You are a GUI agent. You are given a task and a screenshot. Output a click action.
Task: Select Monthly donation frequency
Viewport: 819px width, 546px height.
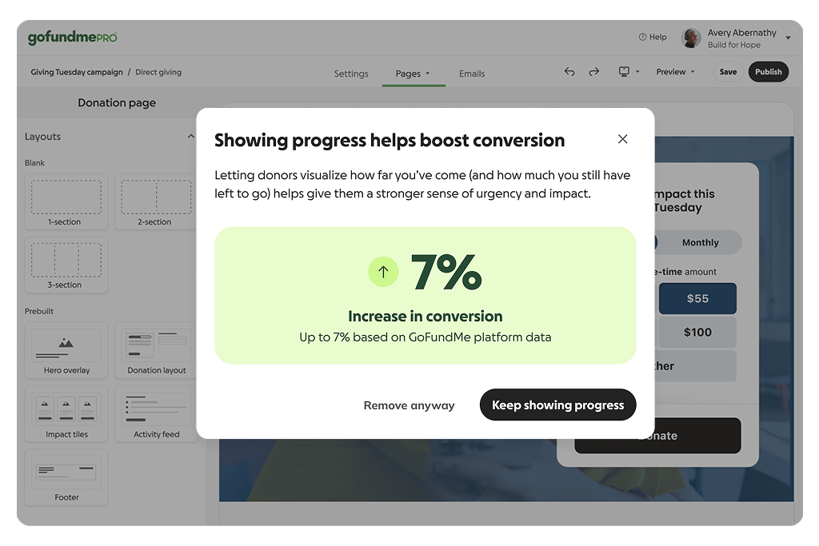pos(700,242)
